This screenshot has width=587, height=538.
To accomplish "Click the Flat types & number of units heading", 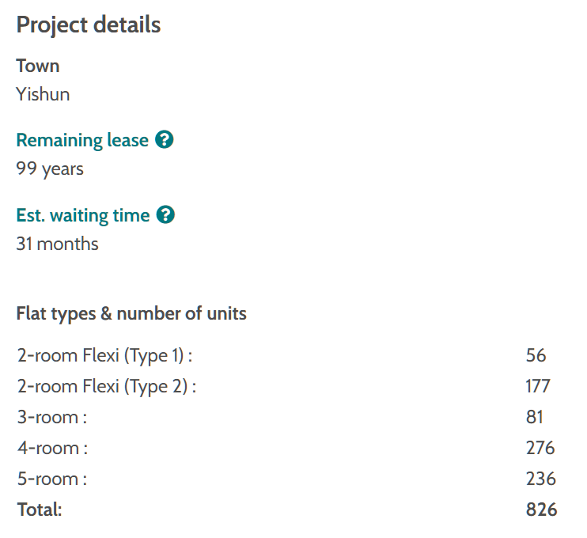I will [131, 313].
